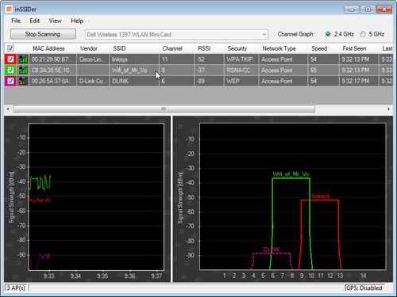397x297 pixels.
Task: Maximize the inSSIDer window
Action: pyautogui.click(x=368, y=10)
